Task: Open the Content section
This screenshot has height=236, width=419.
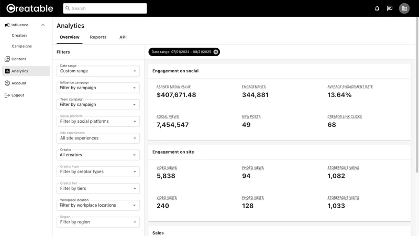Action: pyautogui.click(x=19, y=59)
